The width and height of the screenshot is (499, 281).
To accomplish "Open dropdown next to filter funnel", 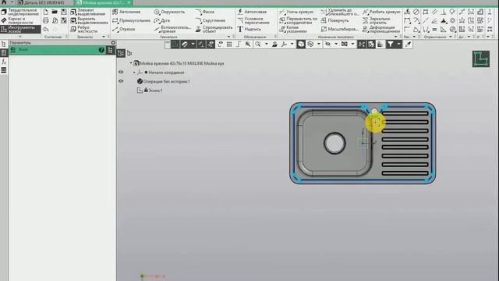I will click(x=398, y=44).
